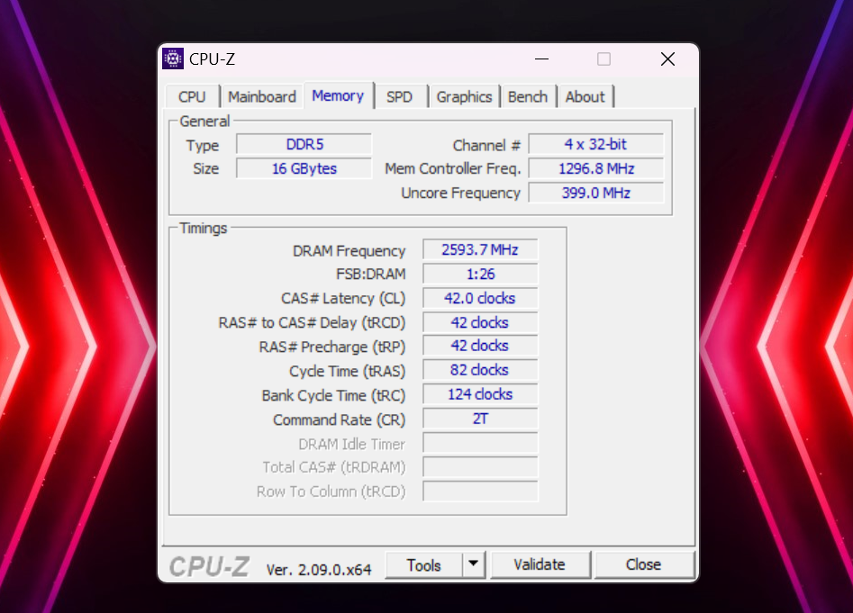Click the Bank Cycle Time (tRC) label

tap(333, 396)
